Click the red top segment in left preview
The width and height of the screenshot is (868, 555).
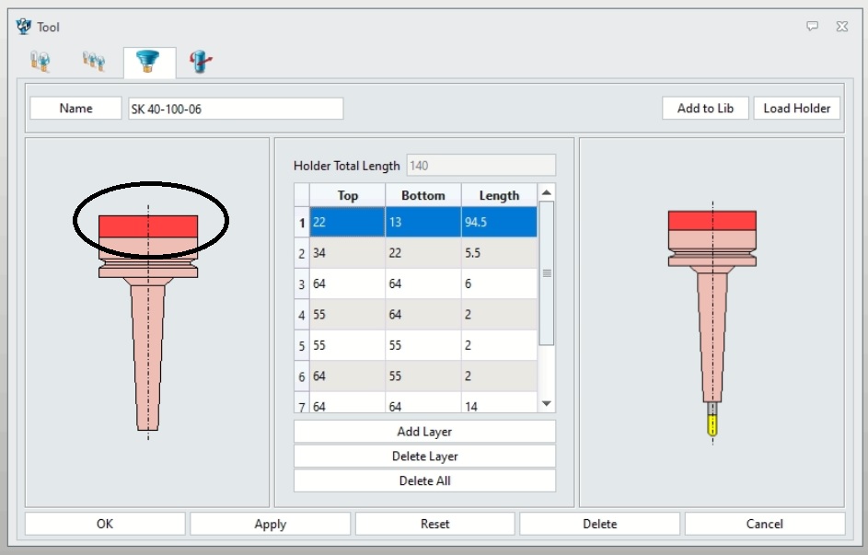(x=148, y=225)
